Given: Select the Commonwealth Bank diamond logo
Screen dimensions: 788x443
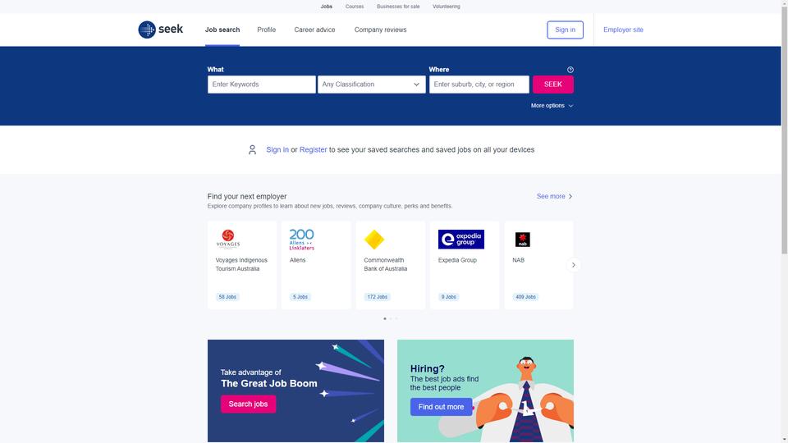Looking at the screenshot, I should point(374,240).
